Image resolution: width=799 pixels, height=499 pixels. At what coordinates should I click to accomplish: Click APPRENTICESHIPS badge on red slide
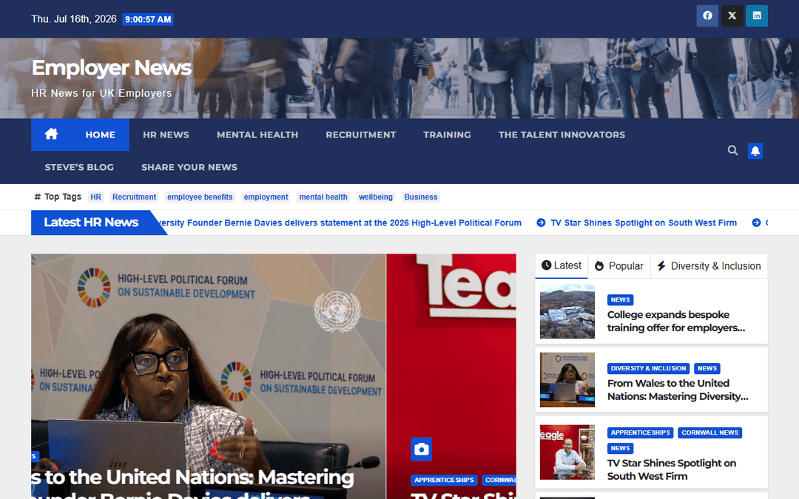[444, 481]
